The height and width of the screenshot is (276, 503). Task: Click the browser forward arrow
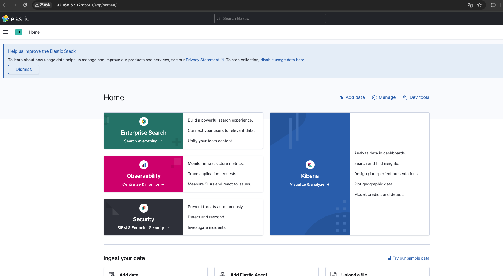[x=15, y=5]
